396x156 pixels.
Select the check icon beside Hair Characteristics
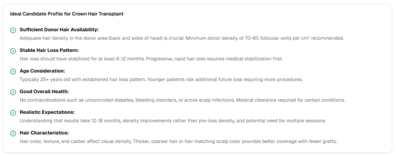tap(13, 134)
